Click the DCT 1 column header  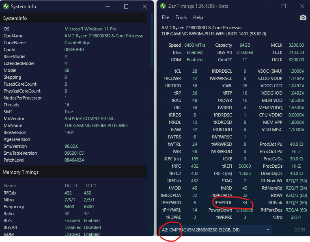(92, 186)
